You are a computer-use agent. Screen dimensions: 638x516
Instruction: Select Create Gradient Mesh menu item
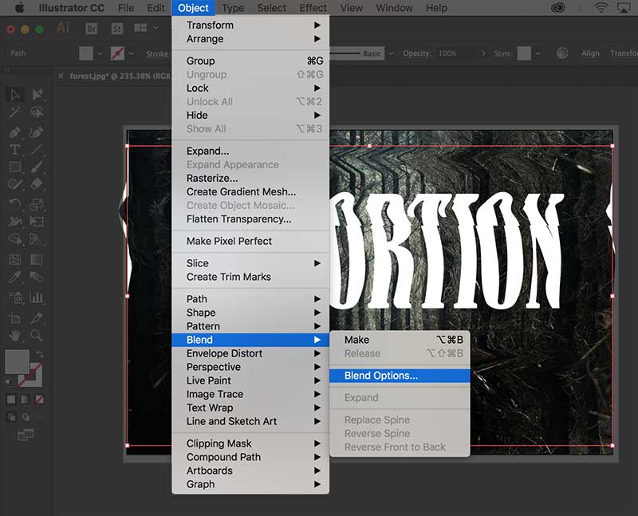[250, 191]
